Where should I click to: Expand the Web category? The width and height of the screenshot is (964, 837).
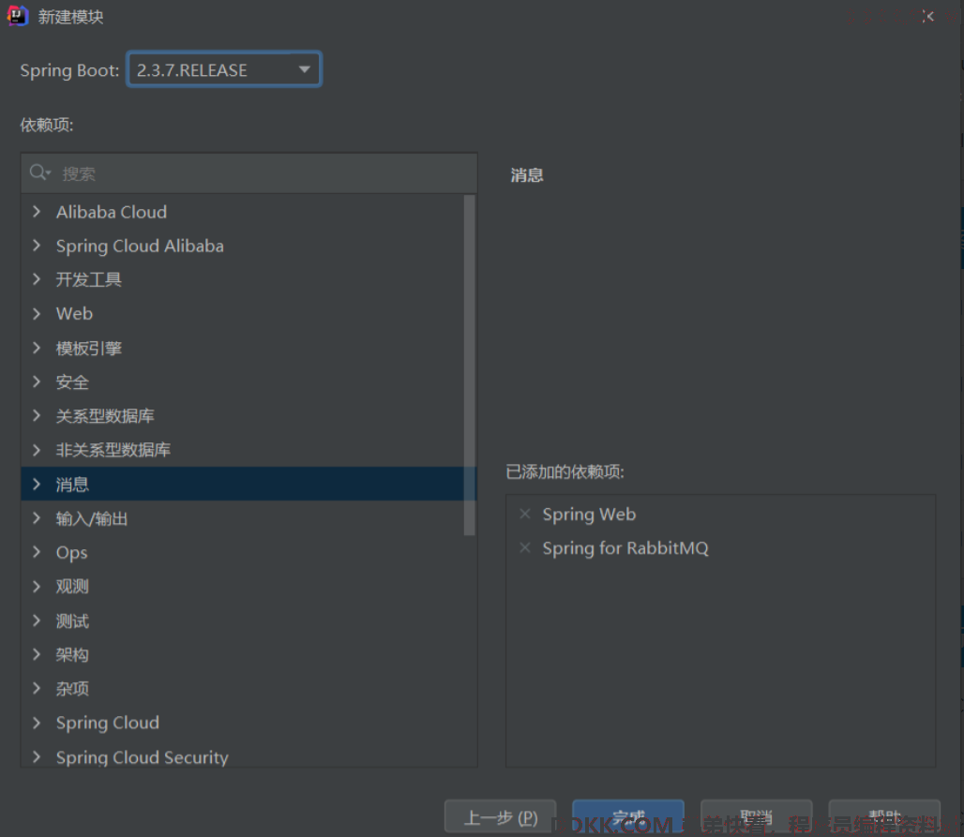[x=37, y=313]
